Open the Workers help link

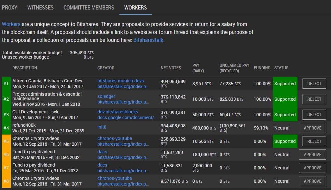click(x=11, y=24)
